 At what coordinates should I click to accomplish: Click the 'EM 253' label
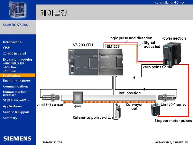pyautogui.click(x=113, y=46)
